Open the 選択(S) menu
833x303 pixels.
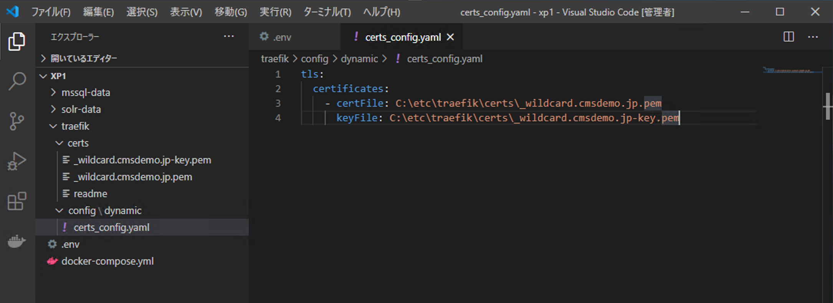tap(142, 12)
